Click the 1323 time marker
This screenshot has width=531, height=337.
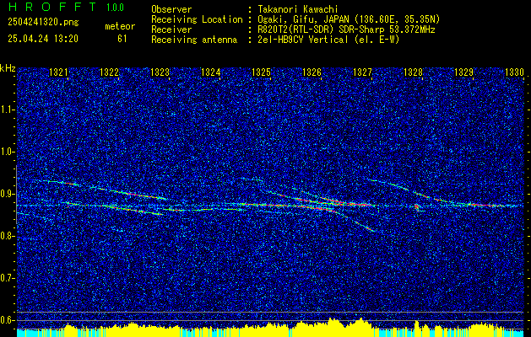click(x=160, y=72)
